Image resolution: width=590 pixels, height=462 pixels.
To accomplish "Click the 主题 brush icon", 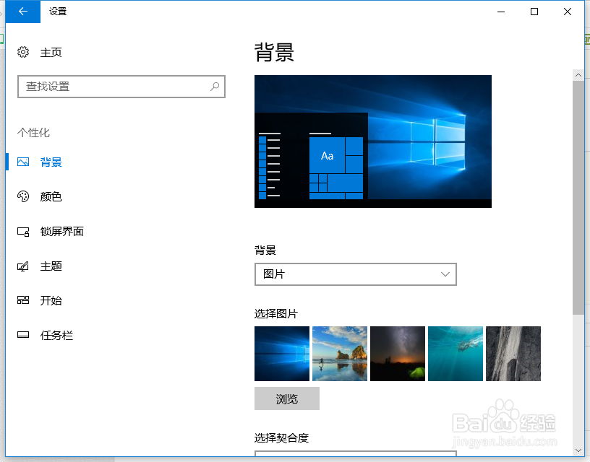I will pos(22,266).
